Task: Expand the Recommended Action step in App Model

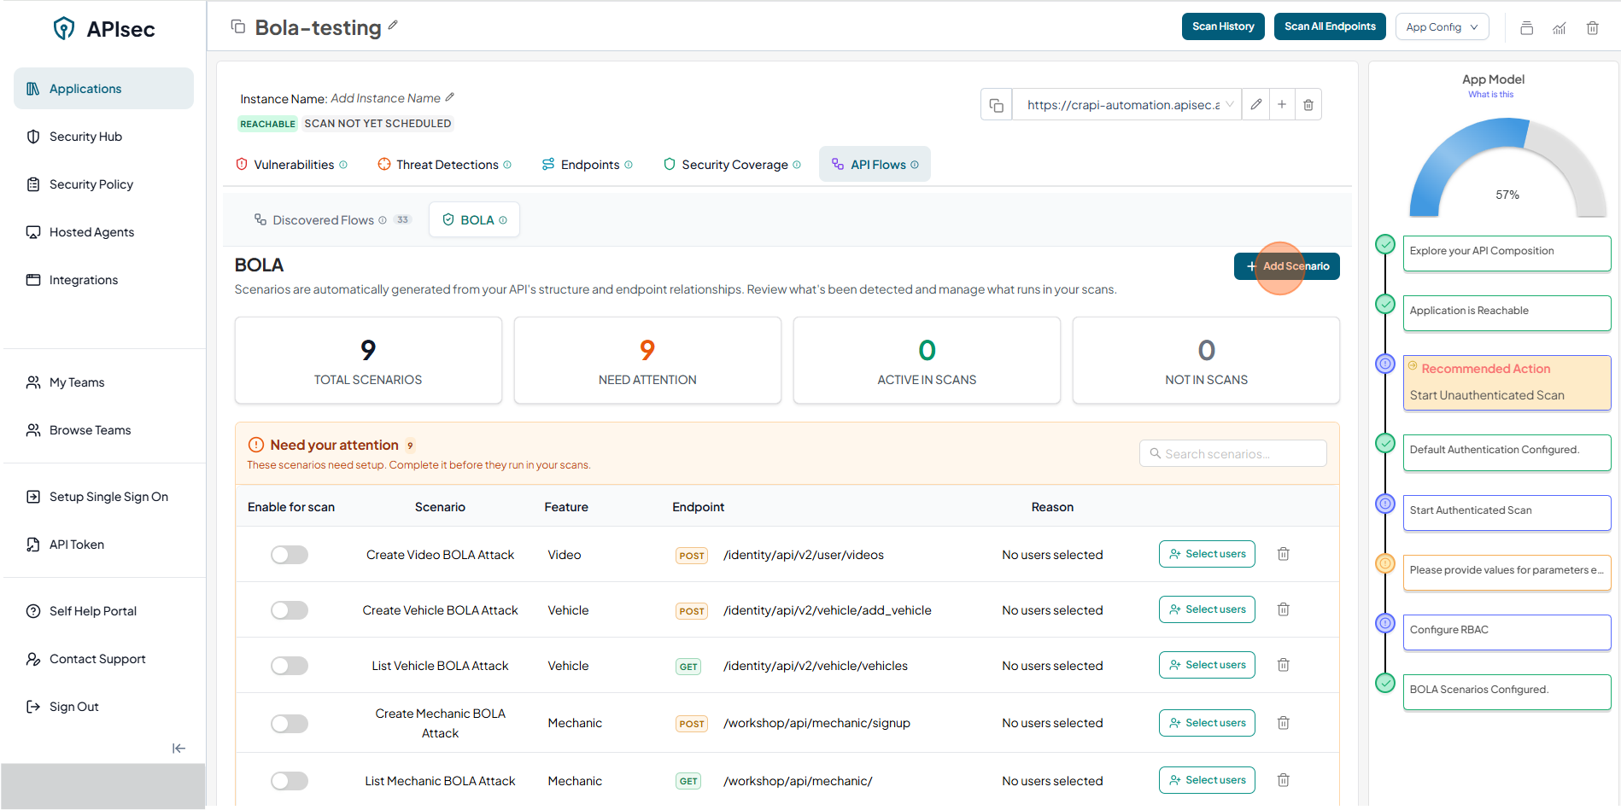Action: click(x=1506, y=382)
